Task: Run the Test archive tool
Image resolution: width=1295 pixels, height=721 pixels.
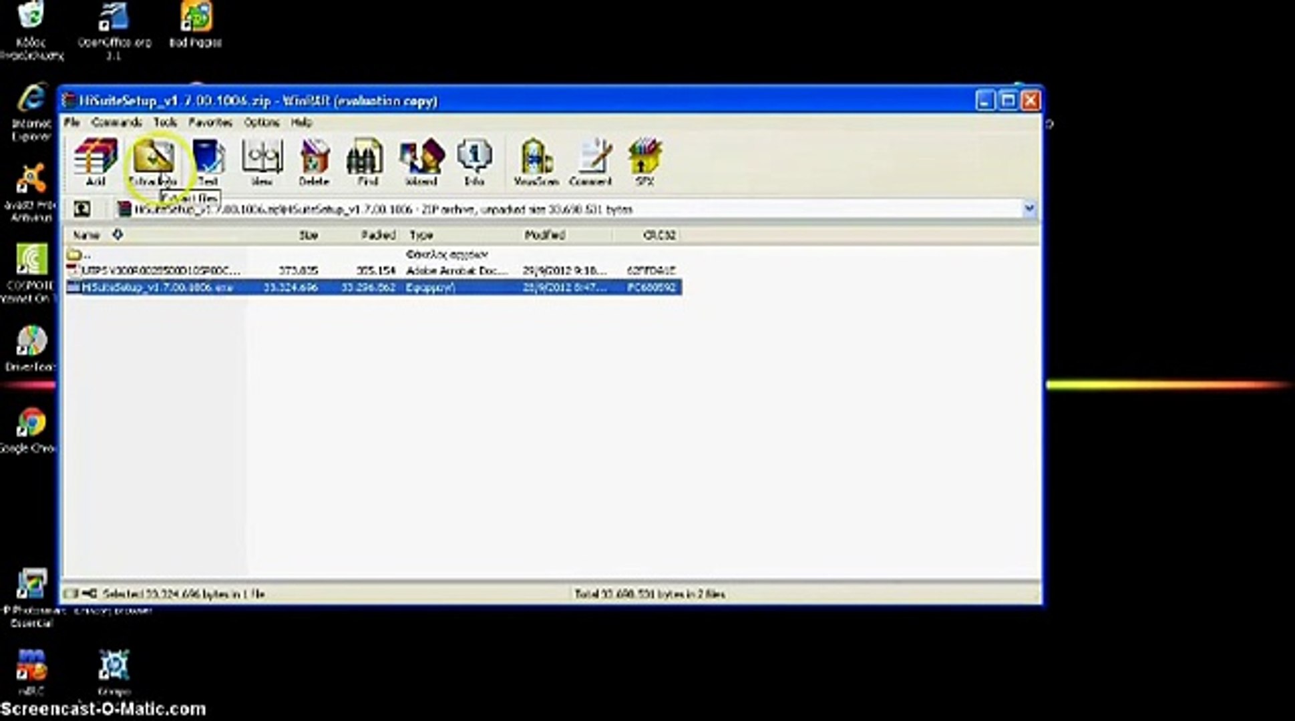Action: (208, 162)
